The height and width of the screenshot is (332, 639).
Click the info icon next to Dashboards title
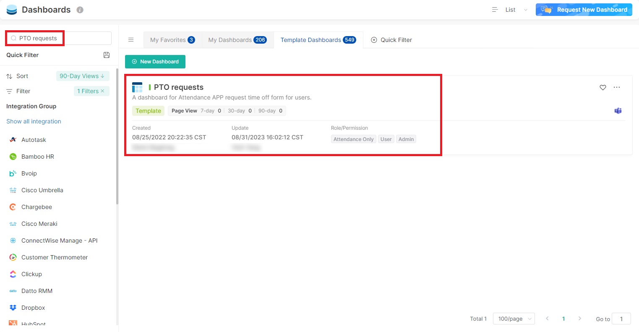click(x=80, y=10)
